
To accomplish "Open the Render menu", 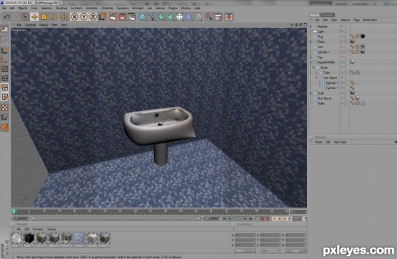I will (160, 8).
